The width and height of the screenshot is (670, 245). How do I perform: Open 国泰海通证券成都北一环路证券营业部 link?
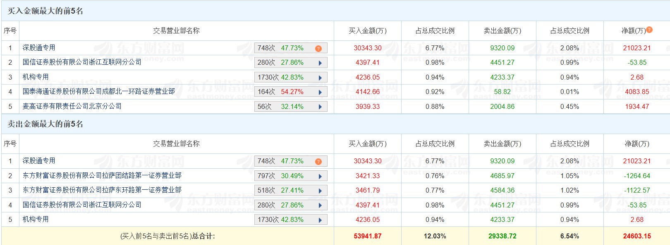click(98, 92)
